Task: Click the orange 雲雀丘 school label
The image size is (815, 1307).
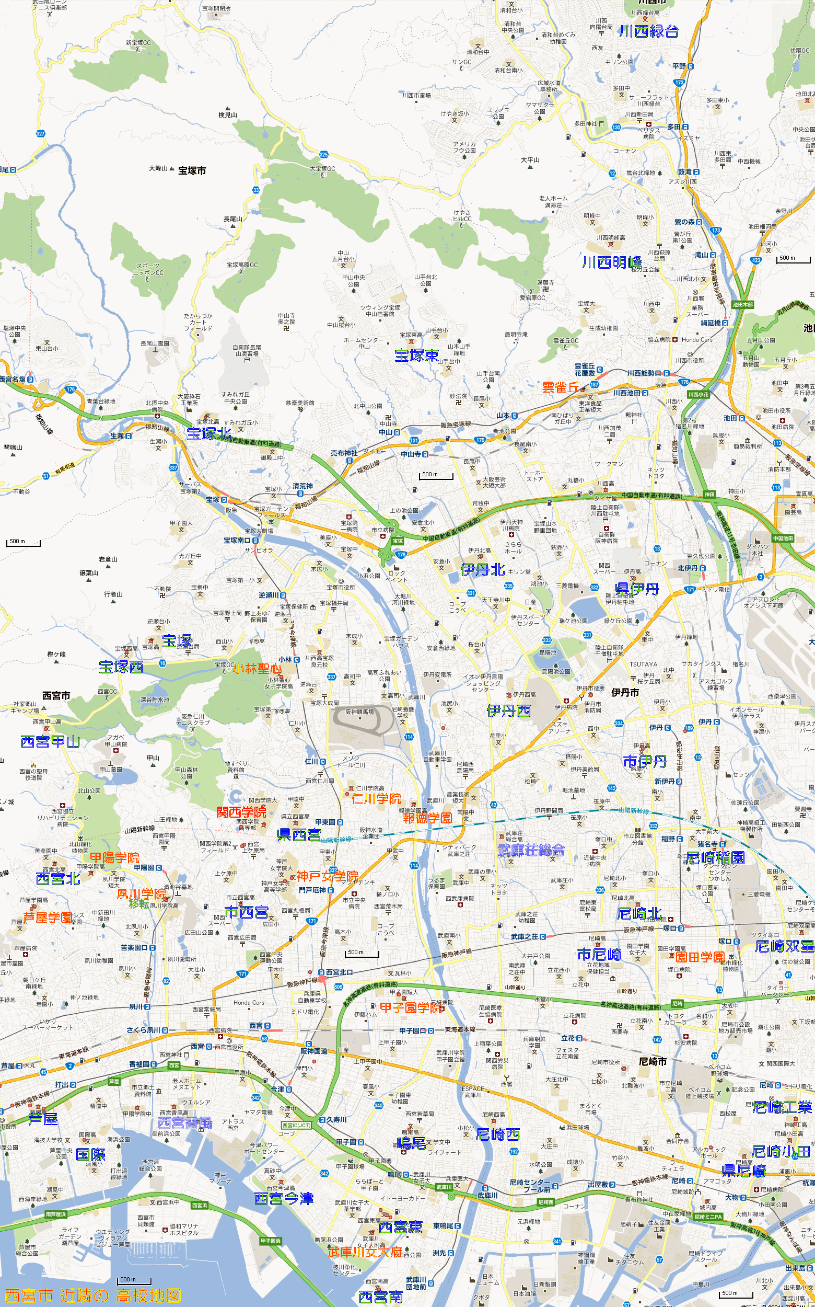Action: 560,387
